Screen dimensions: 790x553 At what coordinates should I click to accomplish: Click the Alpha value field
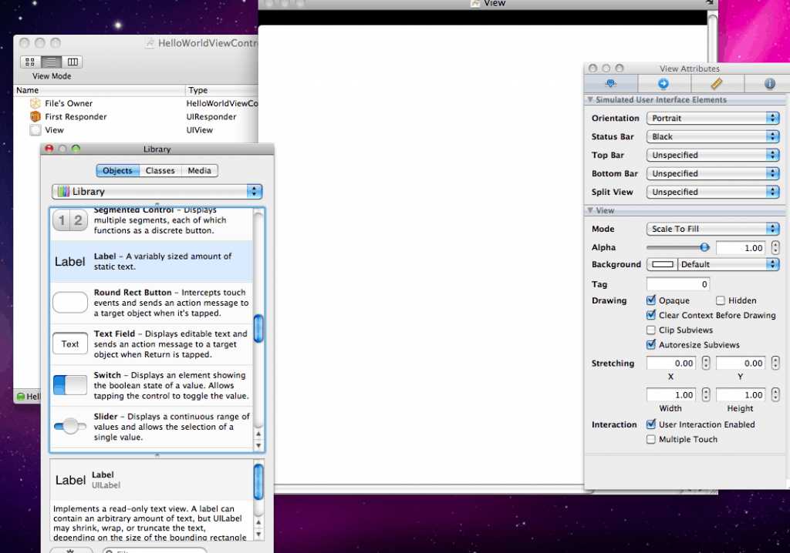point(741,247)
